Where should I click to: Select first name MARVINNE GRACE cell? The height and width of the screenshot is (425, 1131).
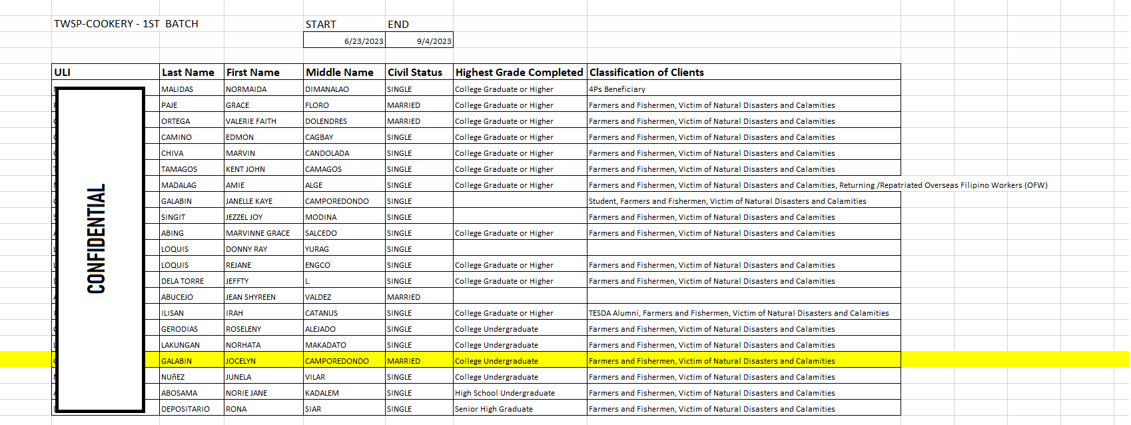264,232
